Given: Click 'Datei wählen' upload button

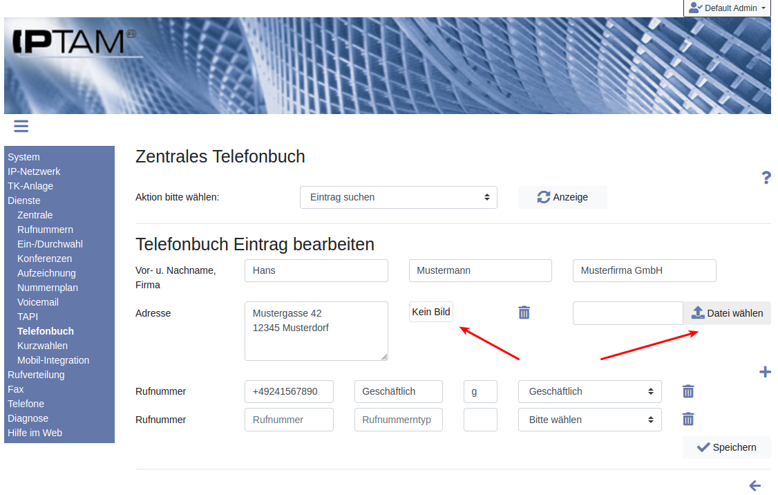Looking at the screenshot, I should (727, 313).
